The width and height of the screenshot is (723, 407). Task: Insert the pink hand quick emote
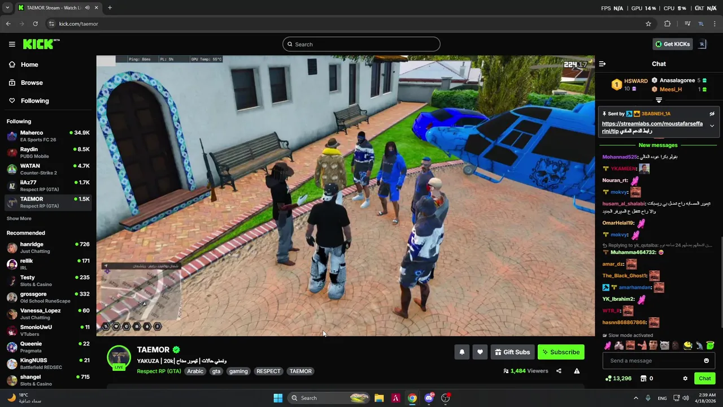click(x=608, y=345)
